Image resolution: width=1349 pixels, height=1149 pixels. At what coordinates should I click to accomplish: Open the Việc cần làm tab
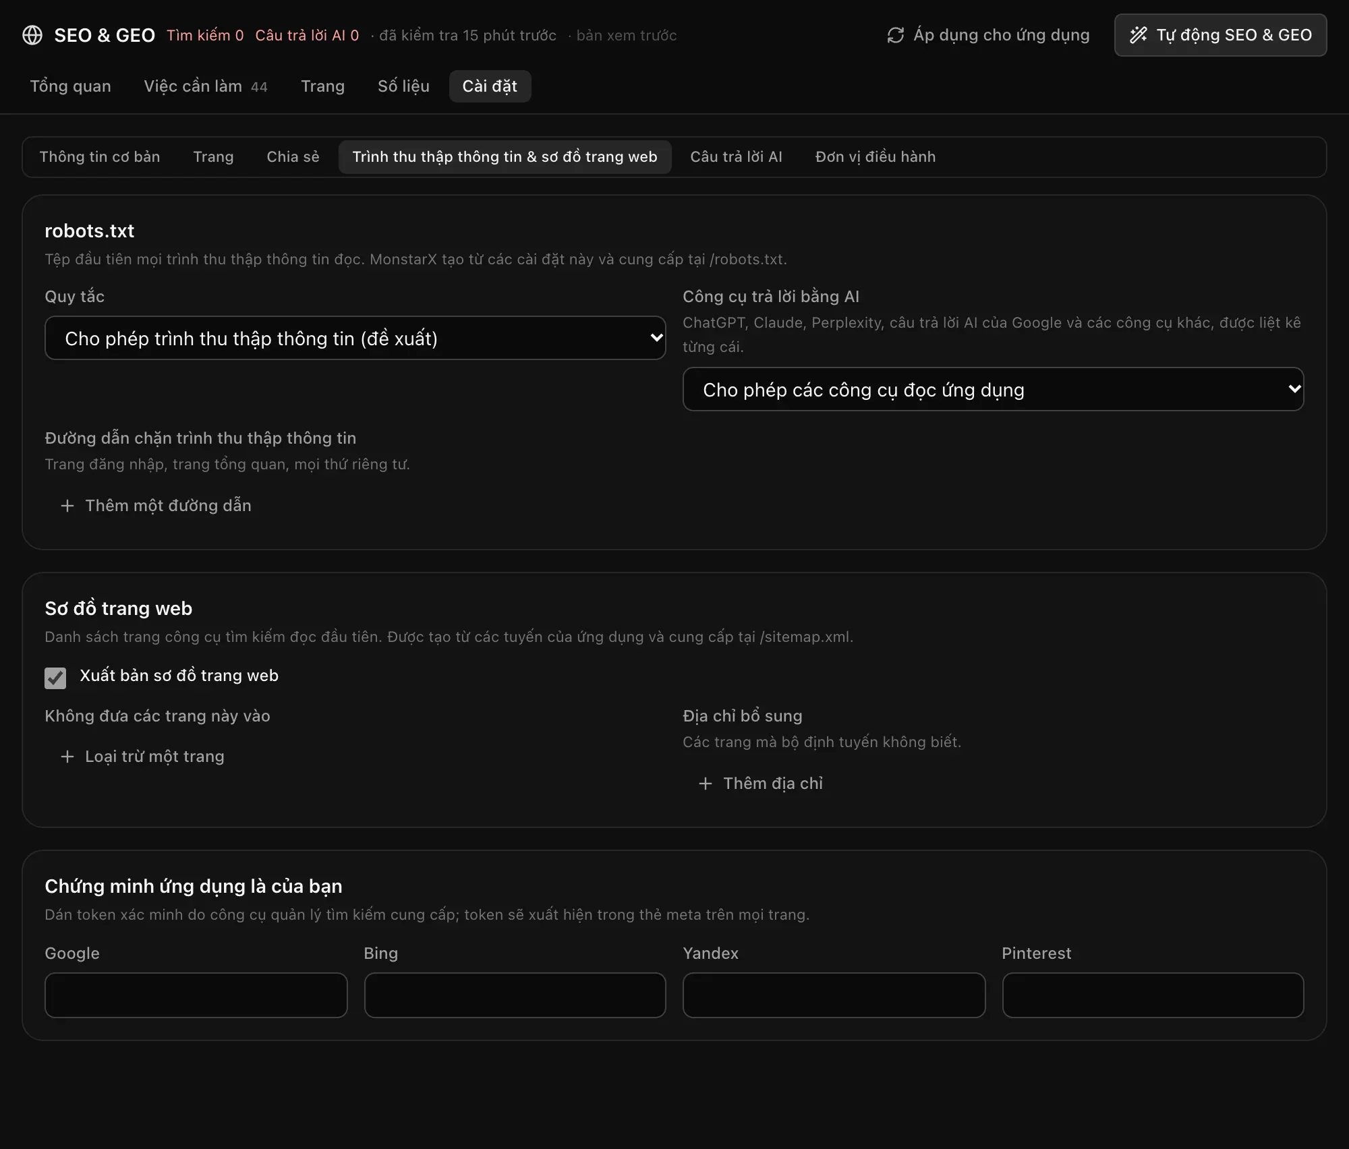(206, 86)
